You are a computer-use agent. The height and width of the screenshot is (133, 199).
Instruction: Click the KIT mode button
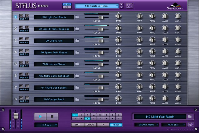[67, 7]
